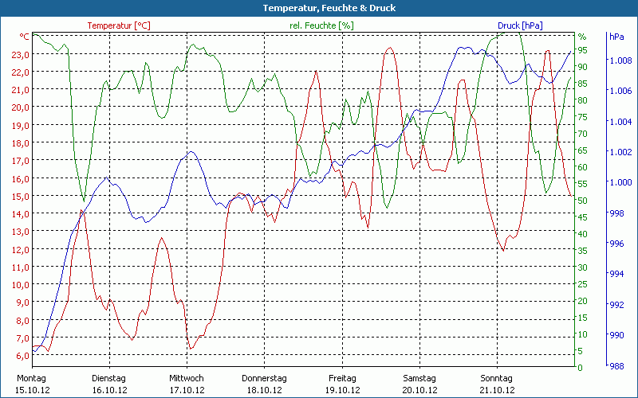Click the '90' humidity axis value
The image size is (638, 398).
pyautogui.click(x=583, y=67)
